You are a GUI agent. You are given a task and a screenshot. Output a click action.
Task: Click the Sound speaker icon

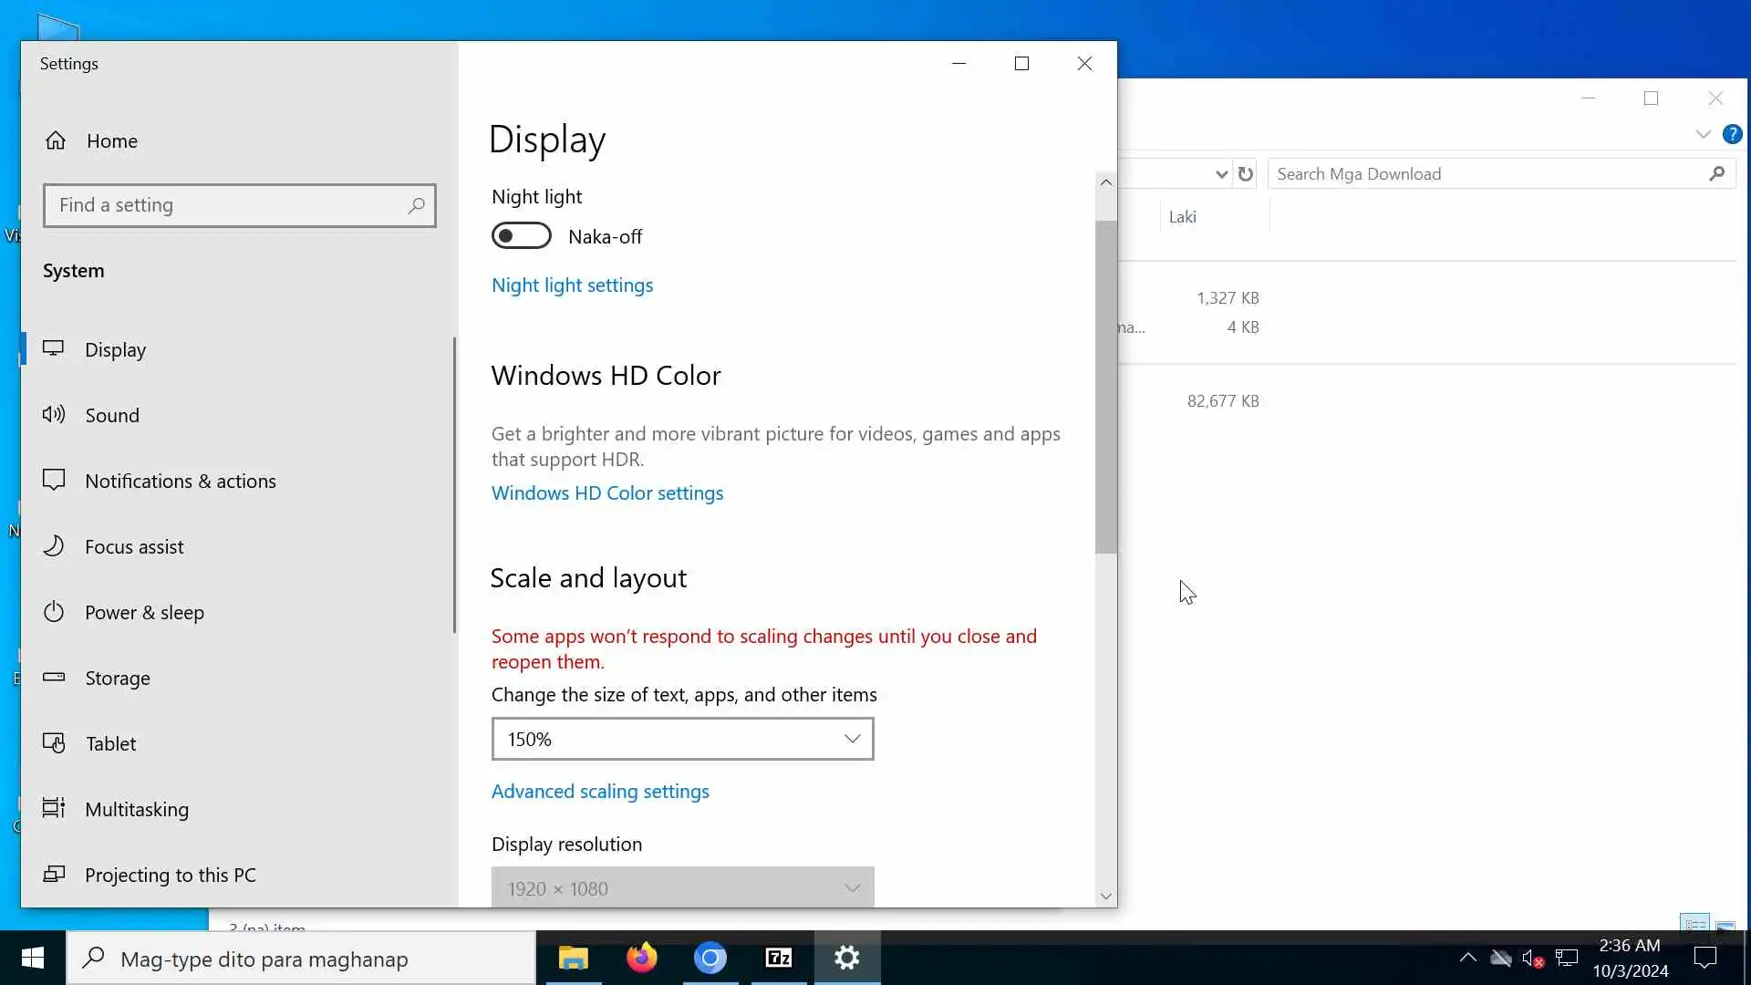click(x=54, y=415)
